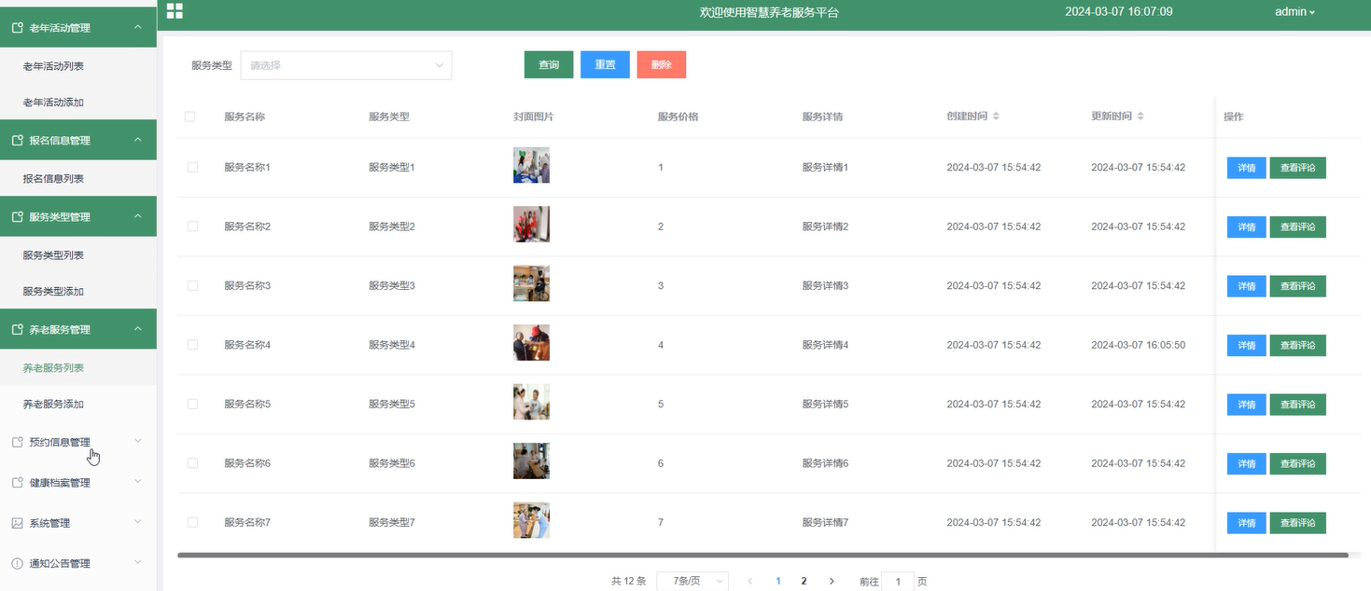The height and width of the screenshot is (591, 1371).
Task: Click 查看评论 for 服务名称2
Action: (x=1297, y=227)
